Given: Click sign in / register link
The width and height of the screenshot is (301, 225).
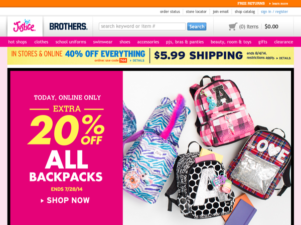Looking at the screenshot, I should pos(274,11).
